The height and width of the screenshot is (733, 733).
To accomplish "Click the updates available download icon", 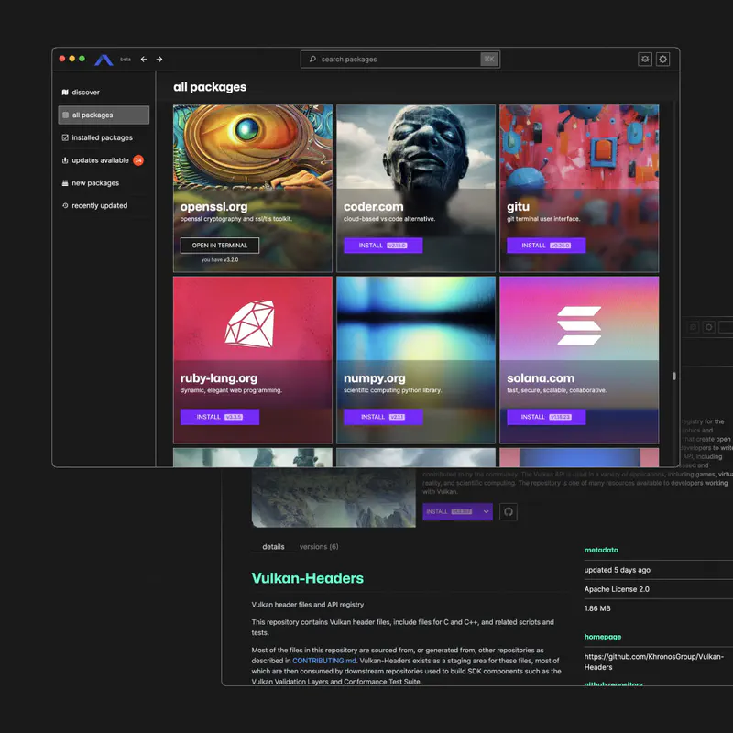I will 65,160.
